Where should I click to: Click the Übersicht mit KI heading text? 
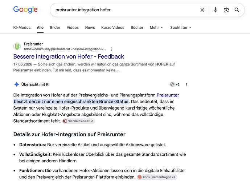36,84
